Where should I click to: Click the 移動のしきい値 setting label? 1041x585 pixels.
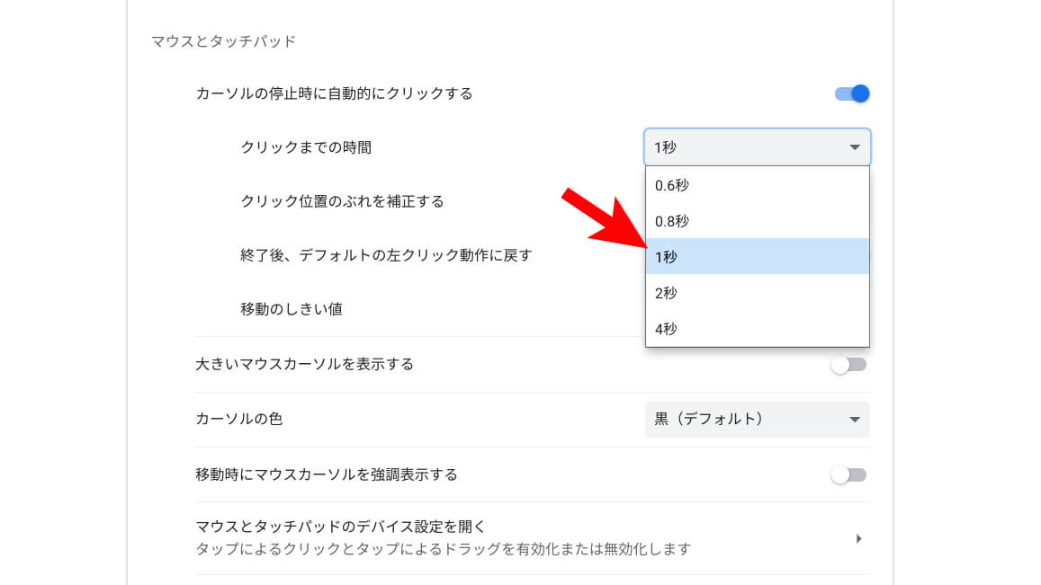tap(291, 309)
